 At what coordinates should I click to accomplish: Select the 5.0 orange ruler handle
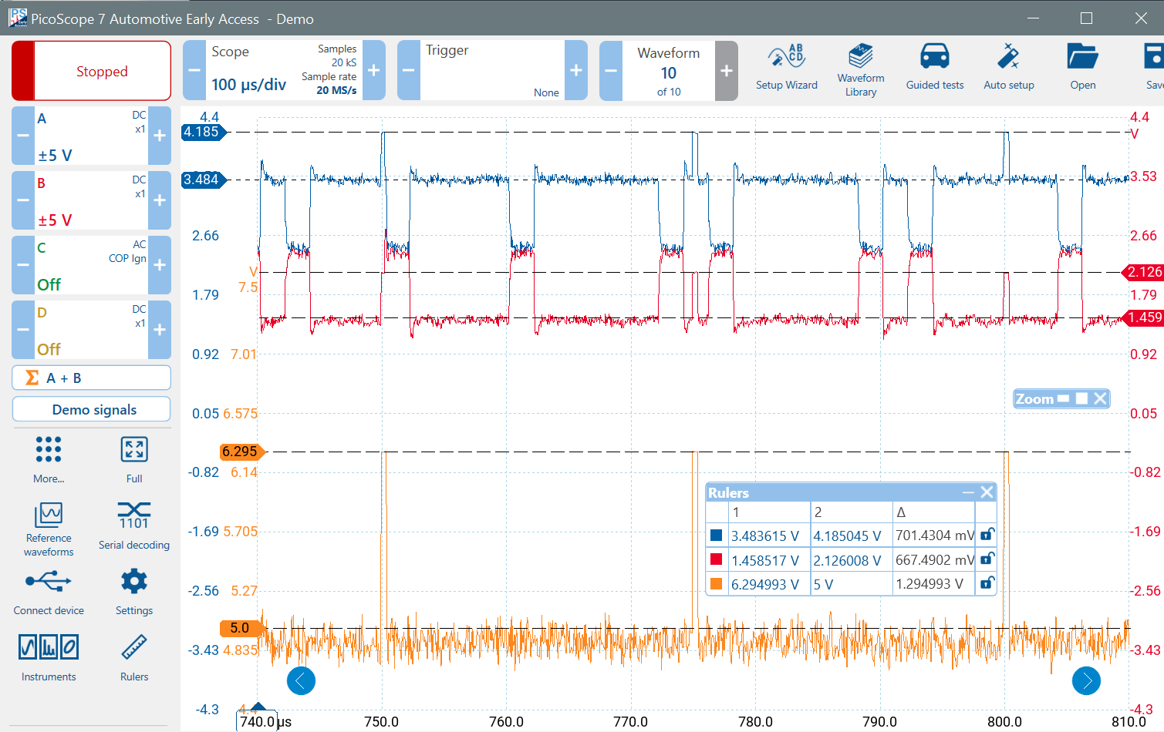[x=241, y=628]
